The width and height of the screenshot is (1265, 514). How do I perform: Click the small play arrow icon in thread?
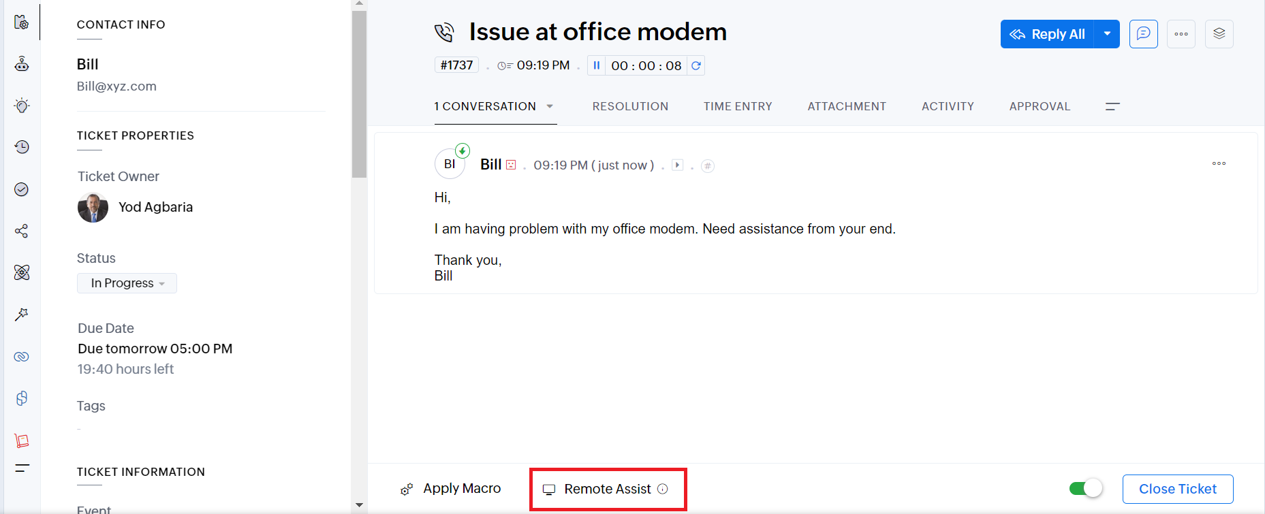(677, 165)
